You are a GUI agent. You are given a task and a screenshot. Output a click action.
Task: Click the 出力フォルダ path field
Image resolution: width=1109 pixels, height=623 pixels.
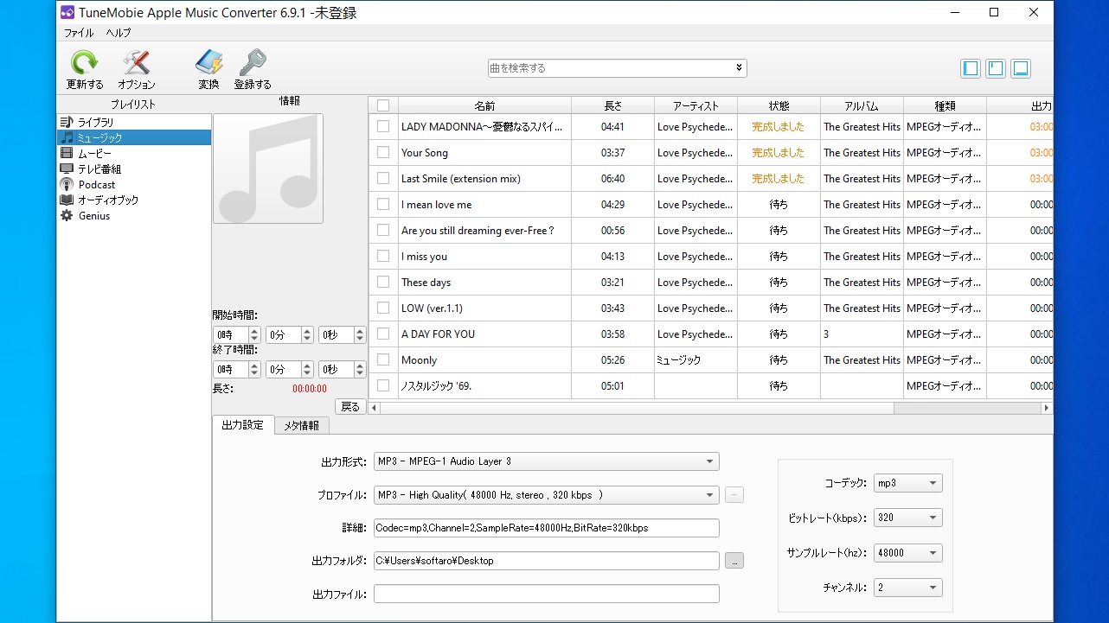546,561
